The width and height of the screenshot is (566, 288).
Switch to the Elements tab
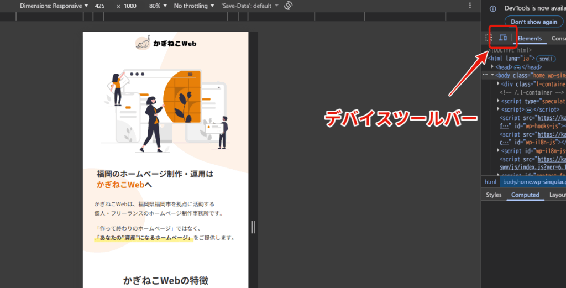click(x=530, y=38)
